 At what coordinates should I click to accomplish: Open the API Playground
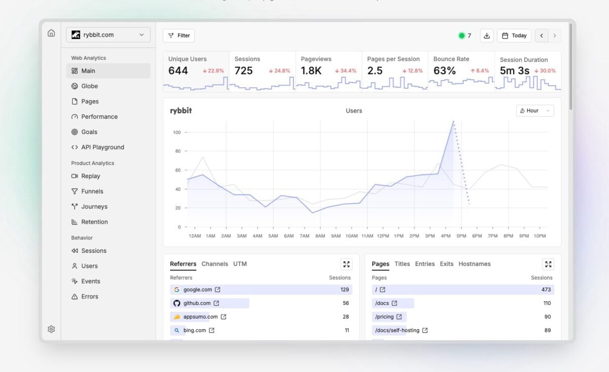pyautogui.click(x=101, y=147)
